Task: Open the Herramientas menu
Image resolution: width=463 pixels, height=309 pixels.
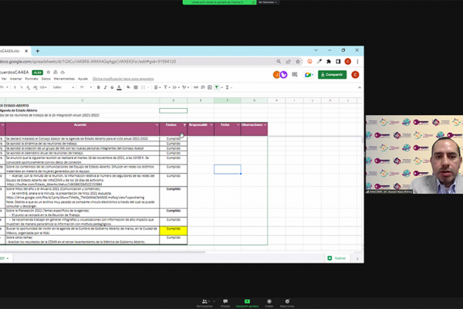Action: pyautogui.click(x=64, y=79)
